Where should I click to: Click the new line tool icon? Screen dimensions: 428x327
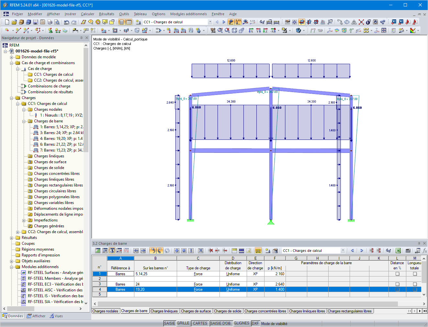point(18,30)
